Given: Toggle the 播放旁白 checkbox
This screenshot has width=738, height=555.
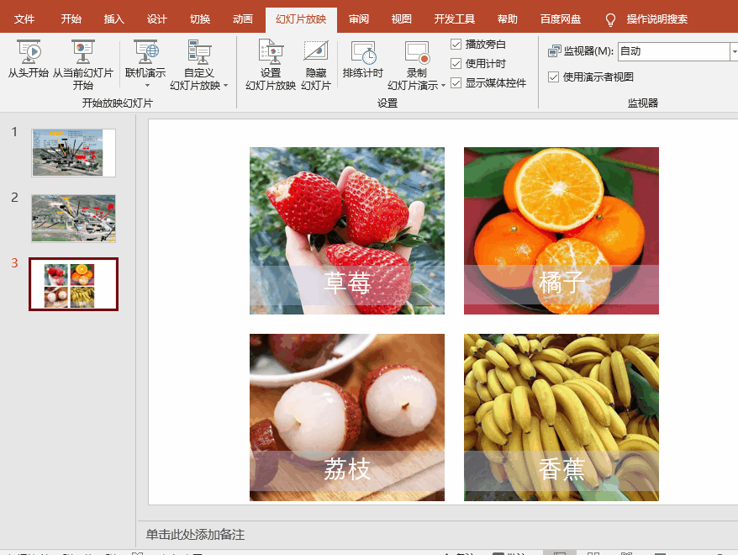Looking at the screenshot, I should tap(456, 43).
